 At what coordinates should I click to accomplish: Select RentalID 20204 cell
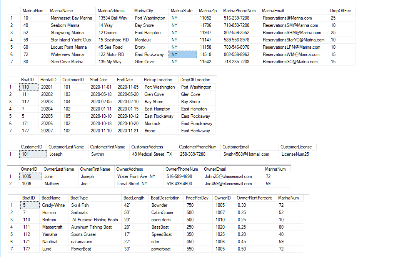[x=49, y=109]
